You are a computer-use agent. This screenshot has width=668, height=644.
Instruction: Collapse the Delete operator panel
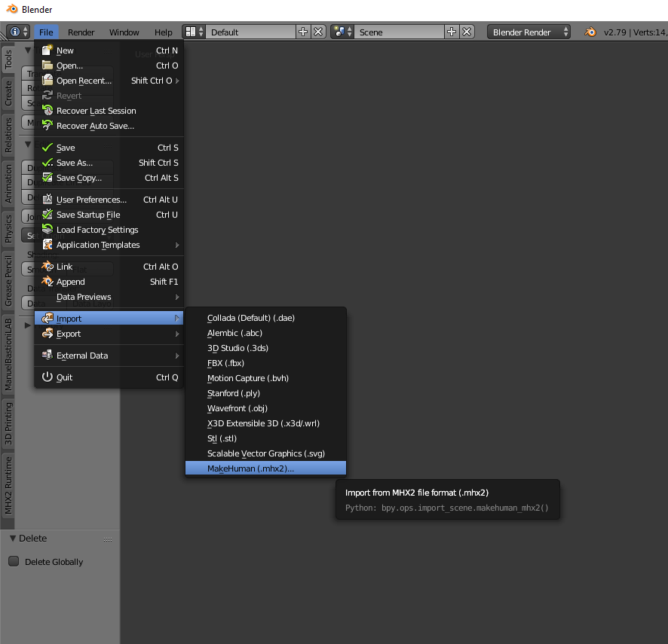pyautogui.click(x=13, y=538)
